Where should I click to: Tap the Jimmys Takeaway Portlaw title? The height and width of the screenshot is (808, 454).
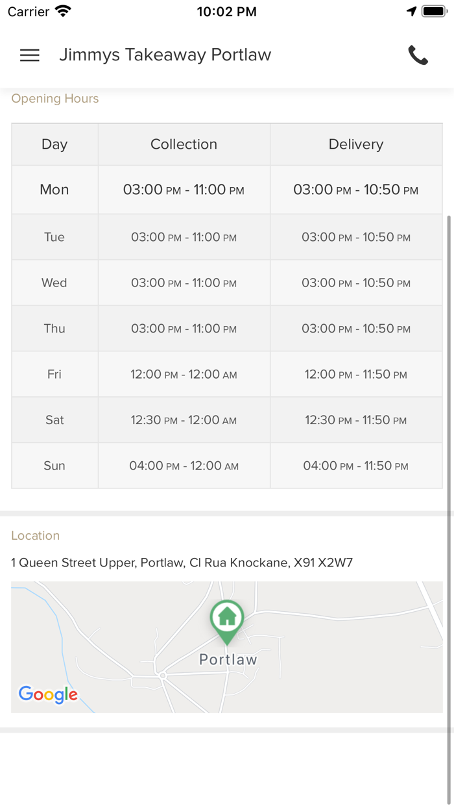165,55
